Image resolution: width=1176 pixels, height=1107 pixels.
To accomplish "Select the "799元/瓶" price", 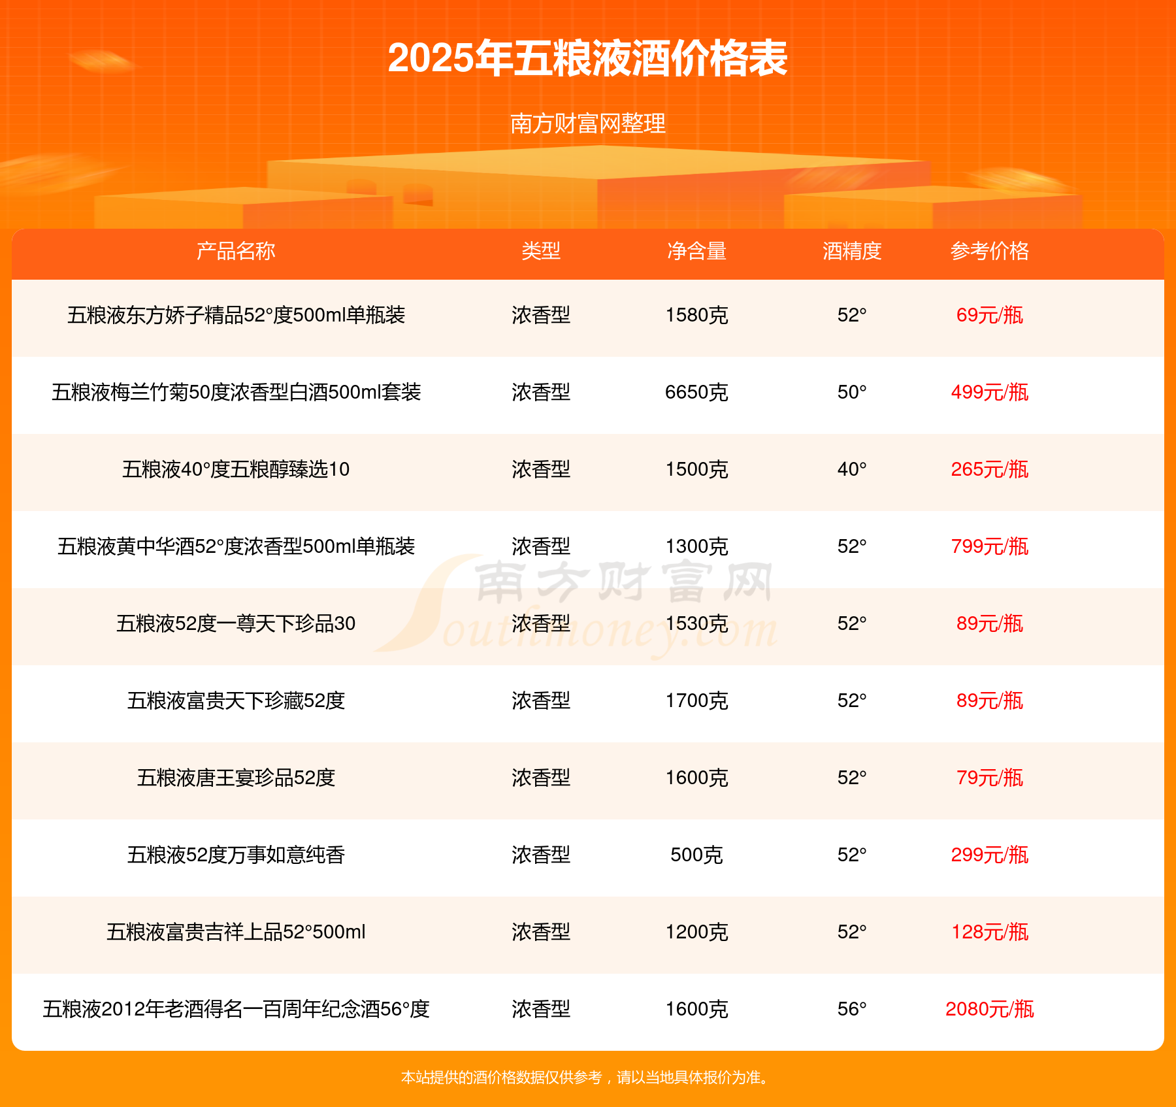I will (x=990, y=547).
